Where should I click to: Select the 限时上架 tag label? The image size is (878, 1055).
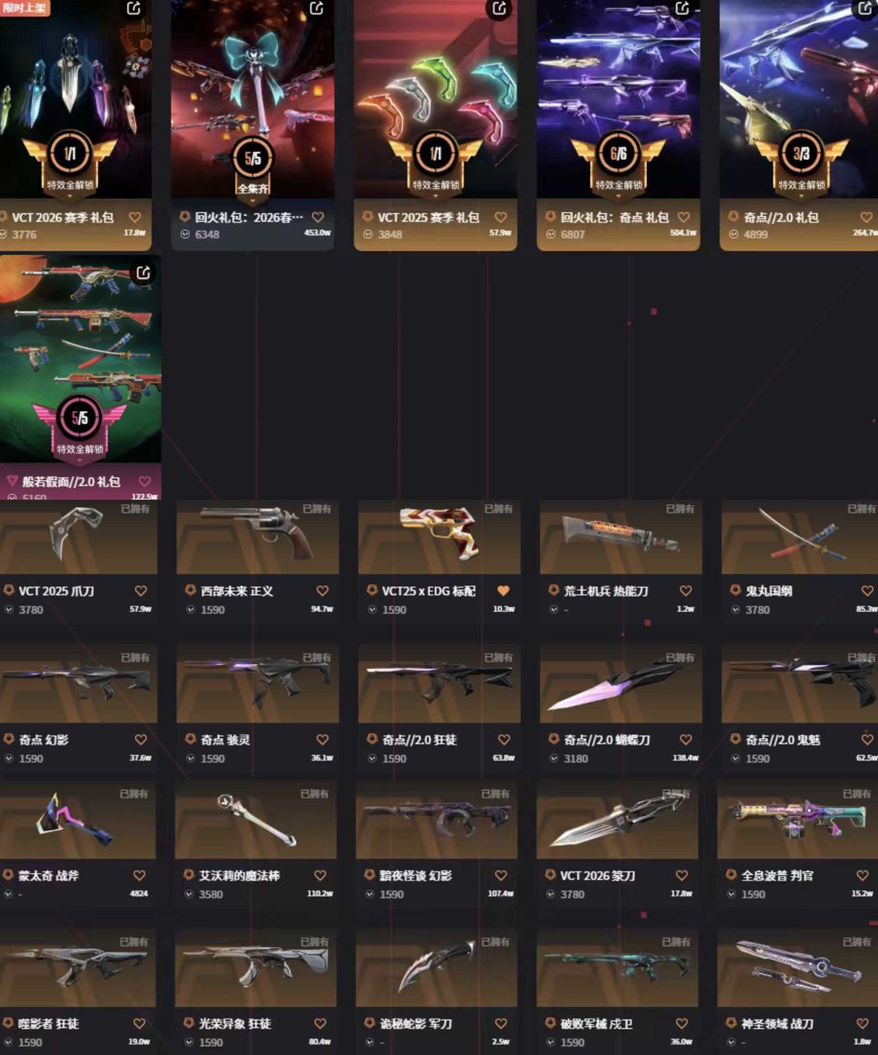click(x=24, y=7)
